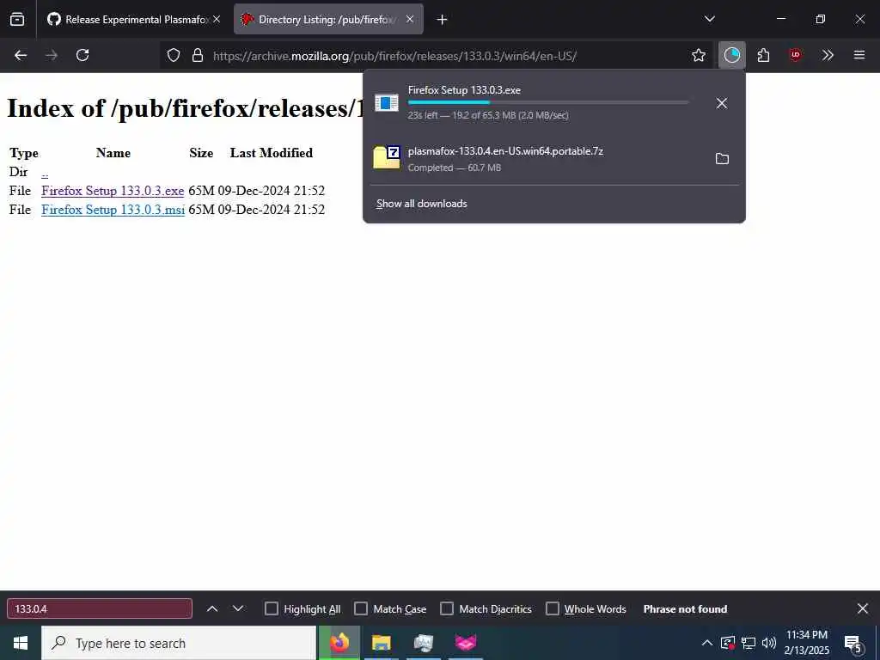880x660 pixels.
Task: Enable Whole Words checkbox
Action: [553, 609]
